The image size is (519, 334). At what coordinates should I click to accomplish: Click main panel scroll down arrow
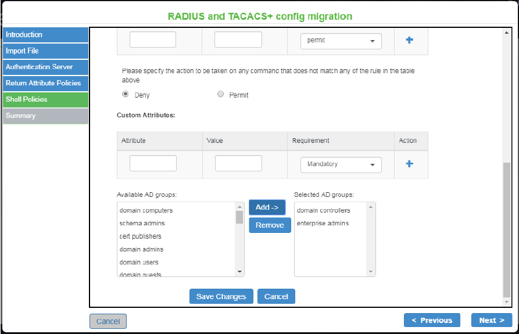(506, 302)
